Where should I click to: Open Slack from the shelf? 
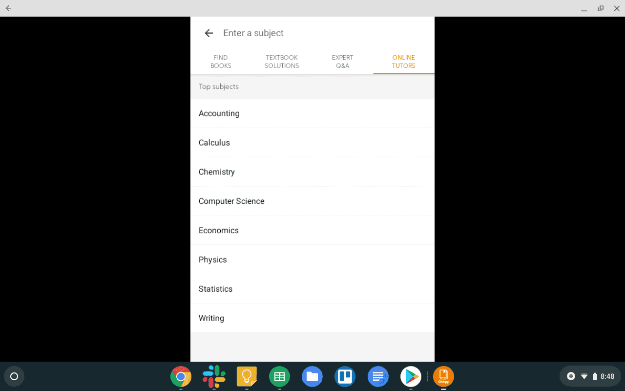point(214,376)
